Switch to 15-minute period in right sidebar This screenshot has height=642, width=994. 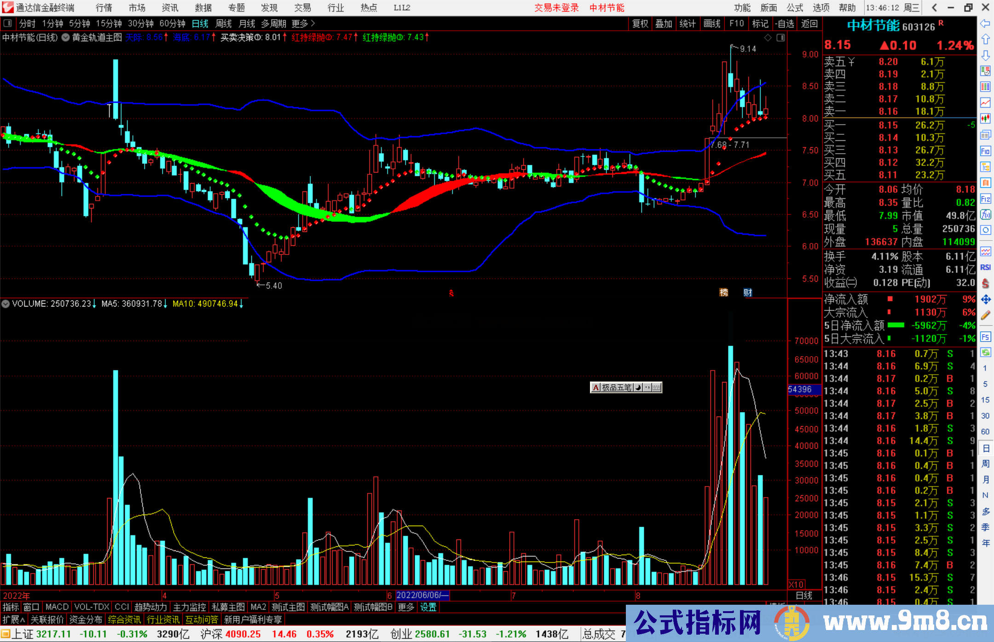click(985, 400)
